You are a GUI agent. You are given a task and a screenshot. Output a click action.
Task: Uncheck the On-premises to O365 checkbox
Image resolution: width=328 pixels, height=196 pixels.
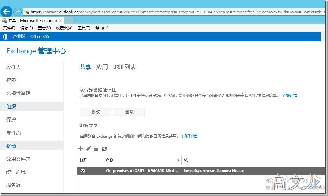(x=83, y=170)
